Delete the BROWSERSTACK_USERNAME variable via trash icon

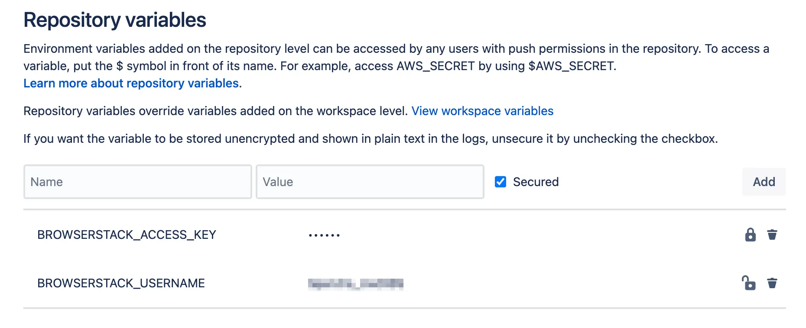click(772, 283)
